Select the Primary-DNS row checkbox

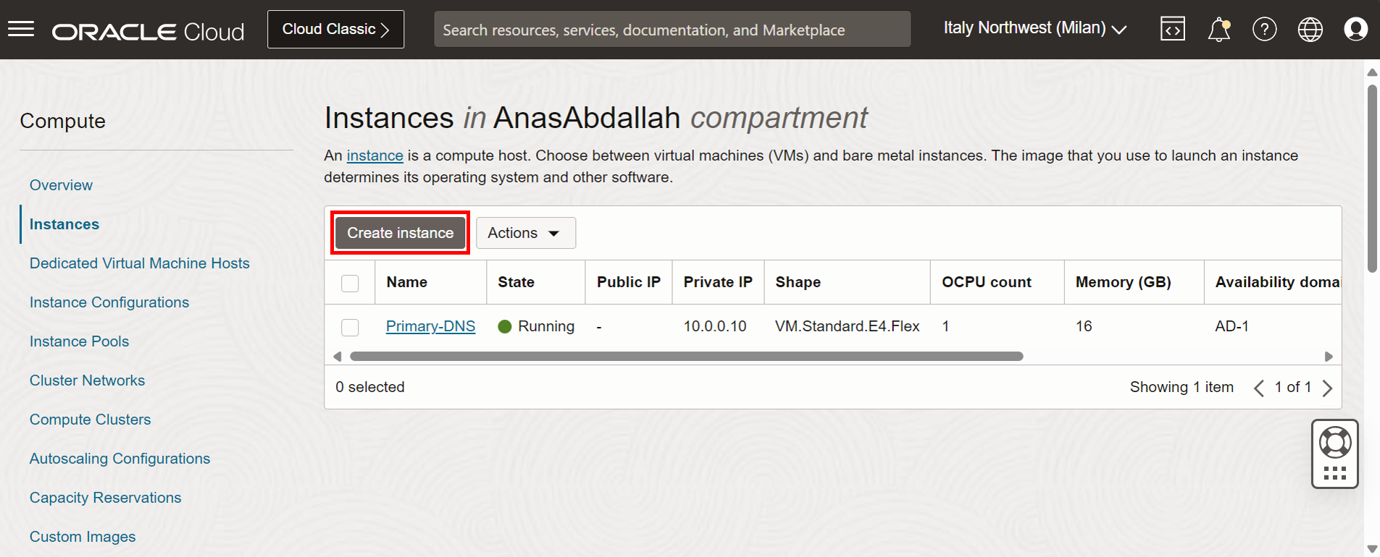(350, 327)
